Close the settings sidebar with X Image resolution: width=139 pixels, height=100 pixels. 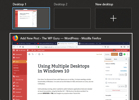(x=126, y=59)
